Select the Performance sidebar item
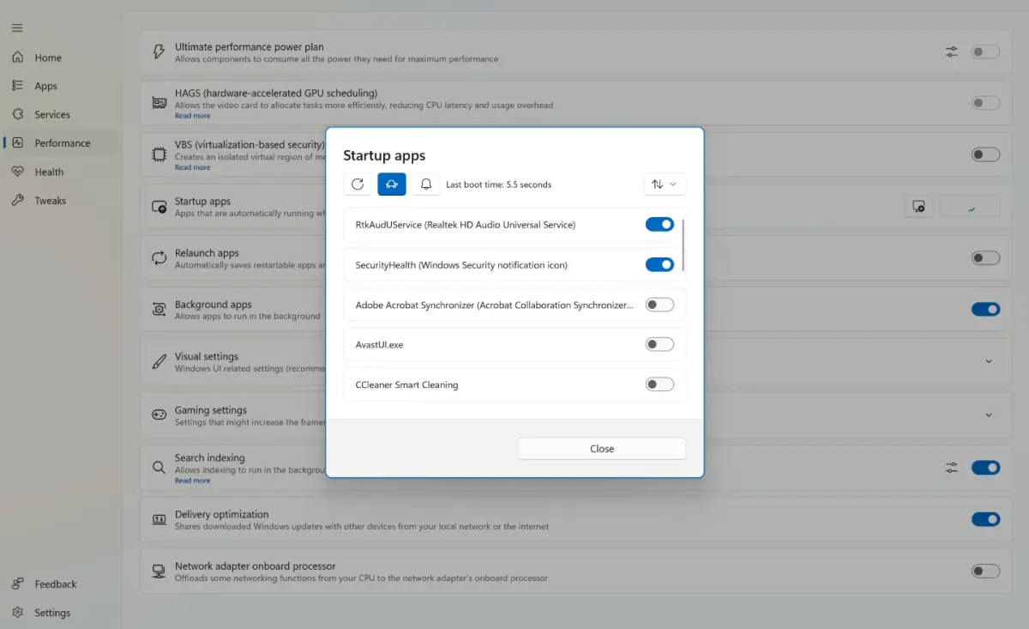Screen dimensions: 1029x629 point(60,143)
